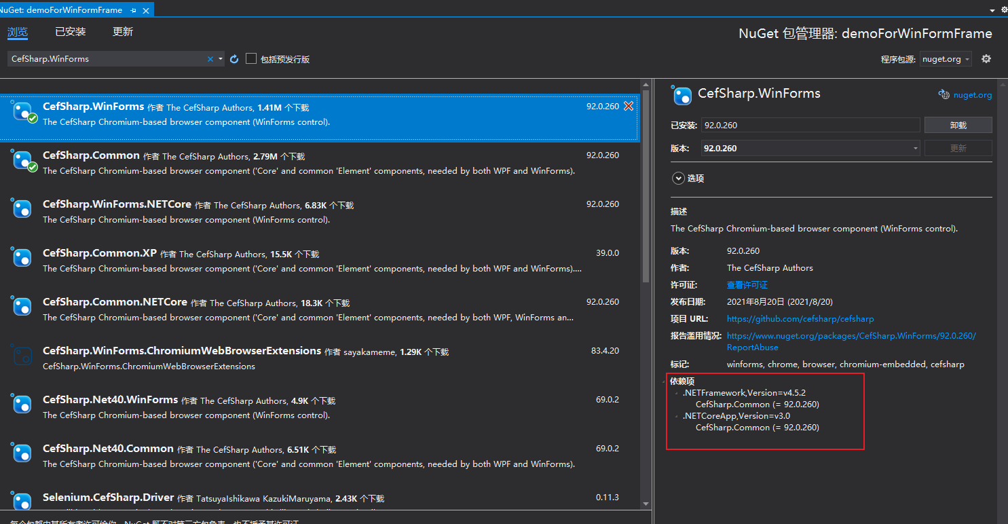This screenshot has height=524, width=1008.
Task: Click the 发布日期 value 2021年8月20日
Action: (x=780, y=302)
